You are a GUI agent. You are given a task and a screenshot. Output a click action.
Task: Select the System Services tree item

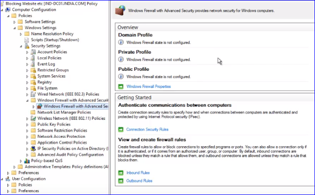[51, 76]
